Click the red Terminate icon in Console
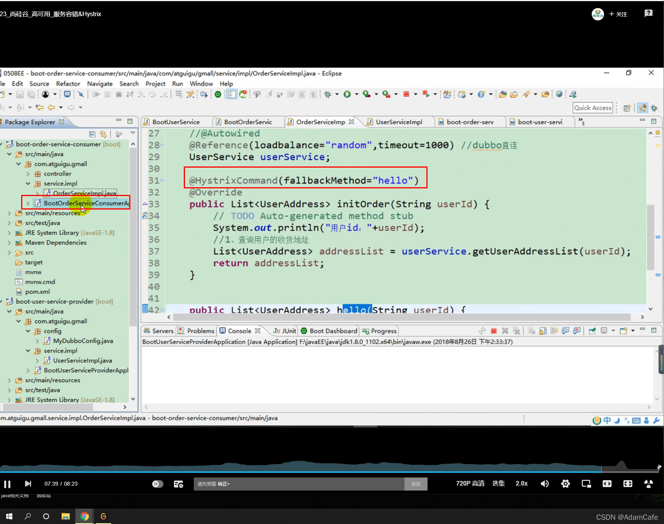This screenshot has width=664, height=524. tap(494, 331)
